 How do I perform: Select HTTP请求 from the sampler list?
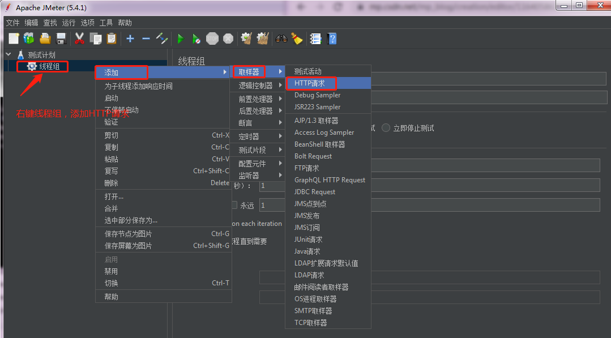point(310,83)
